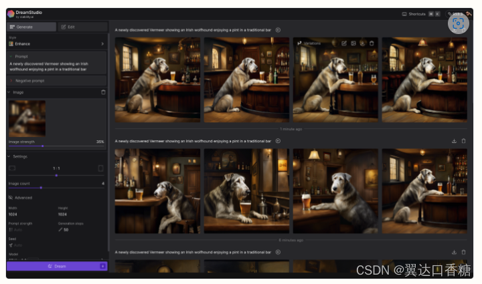Click the aspect ratio slider handle
482x284 pixels.
56,176
